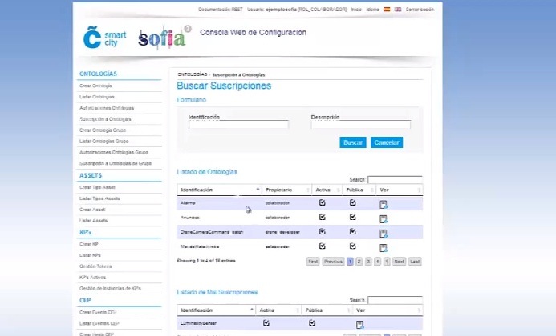The width and height of the screenshot is (556, 336).
Task: Toggle Activa checkbox for LuminositySensor
Action: 266,323
